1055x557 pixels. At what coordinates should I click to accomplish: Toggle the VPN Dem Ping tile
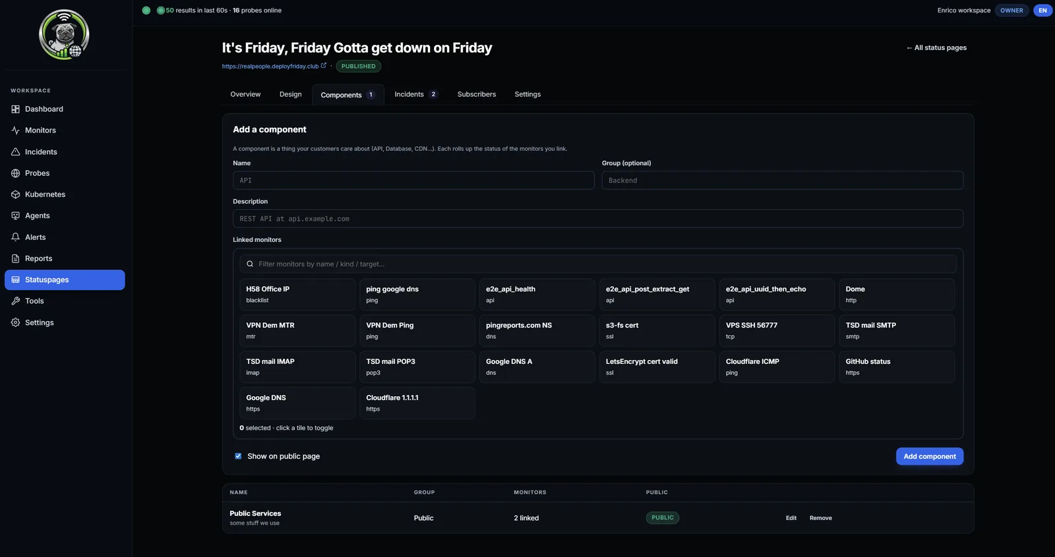417,330
